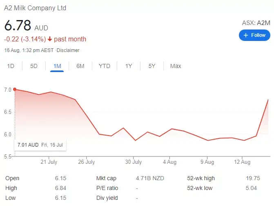
Task: Choose the 1Y chart range
Action: [x=129, y=66]
